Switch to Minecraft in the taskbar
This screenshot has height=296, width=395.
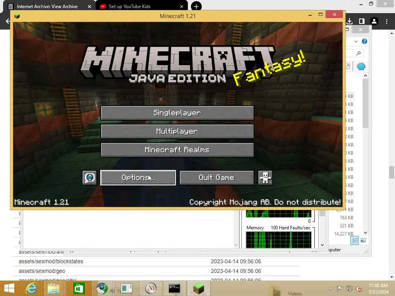(198, 288)
